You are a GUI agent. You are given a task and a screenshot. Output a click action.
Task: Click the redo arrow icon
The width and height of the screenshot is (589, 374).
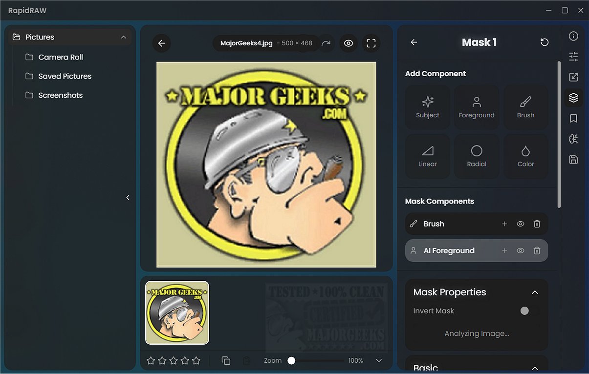[x=326, y=43]
